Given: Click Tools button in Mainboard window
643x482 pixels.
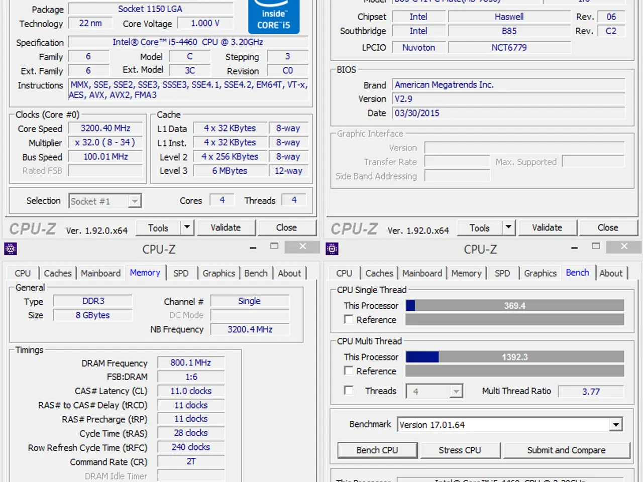Looking at the screenshot, I should pyautogui.click(x=479, y=227).
